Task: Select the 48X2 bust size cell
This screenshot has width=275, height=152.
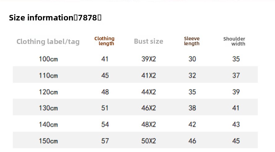Action: 148,124
